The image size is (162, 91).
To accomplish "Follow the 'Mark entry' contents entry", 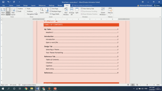I will coord(82,69).
